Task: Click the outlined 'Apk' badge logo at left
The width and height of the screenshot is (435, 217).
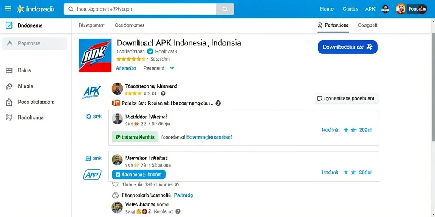Action: pos(92,174)
